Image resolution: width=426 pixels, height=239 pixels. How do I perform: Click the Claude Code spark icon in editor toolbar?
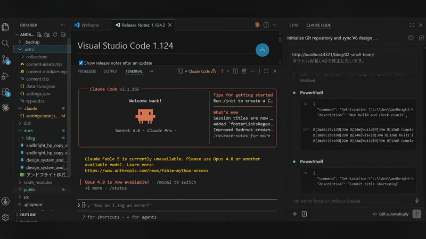pyautogui.click(x=257, y=25)
